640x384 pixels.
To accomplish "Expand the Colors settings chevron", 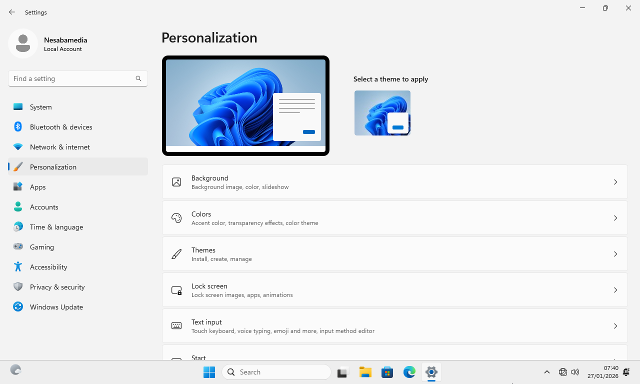I will pos(615,218).
